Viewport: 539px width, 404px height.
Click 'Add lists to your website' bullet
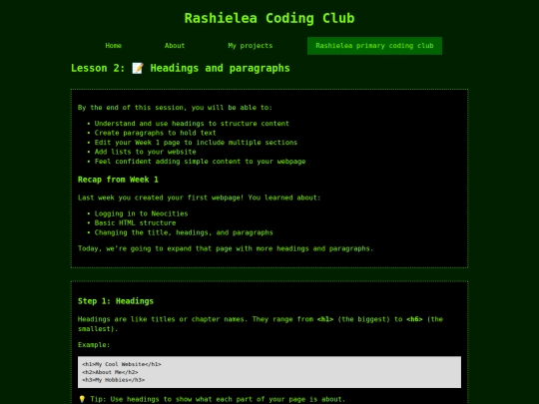pos(145,152)
